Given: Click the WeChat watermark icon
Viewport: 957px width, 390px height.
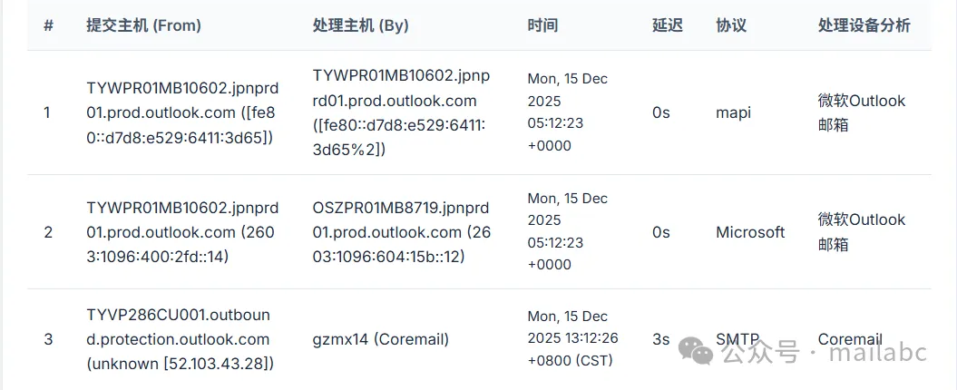Looking at the screenshot, I should tap(700, 349).
